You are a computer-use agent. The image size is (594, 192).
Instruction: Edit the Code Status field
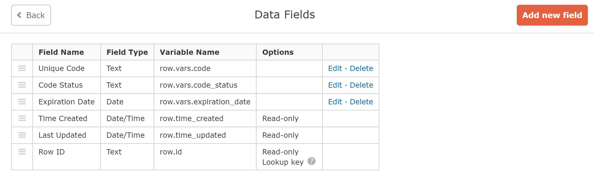click(x=335, y=85)
